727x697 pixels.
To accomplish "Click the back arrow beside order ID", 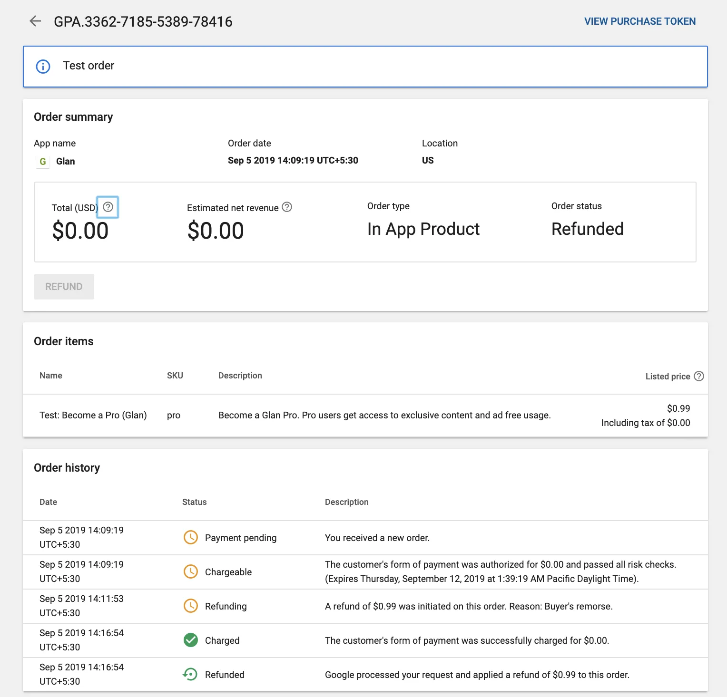I will 35,21.
